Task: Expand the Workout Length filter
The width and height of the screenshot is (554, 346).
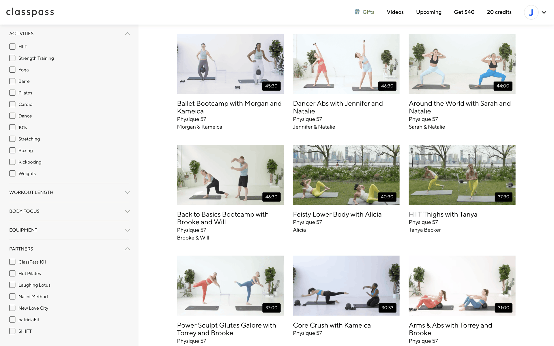Action: coord(128,192)
